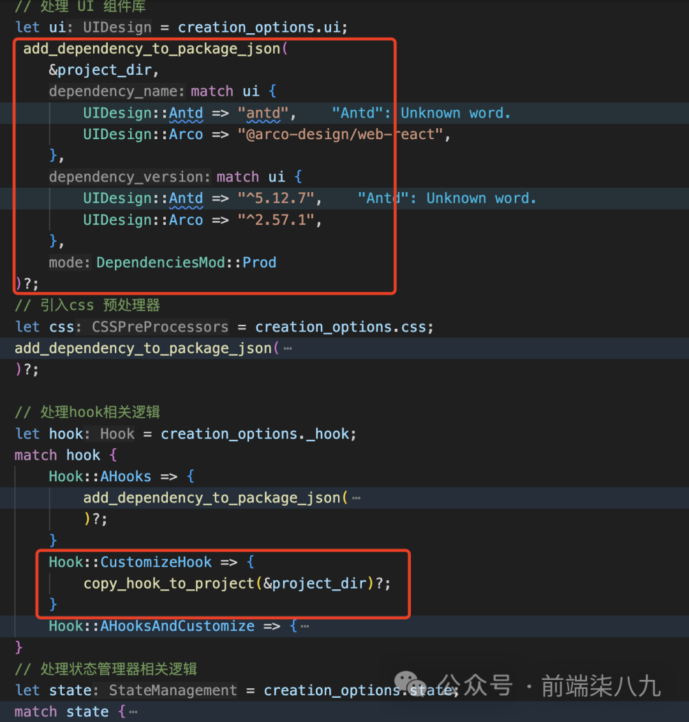Click the "antd" string literal

click(263, 113)
